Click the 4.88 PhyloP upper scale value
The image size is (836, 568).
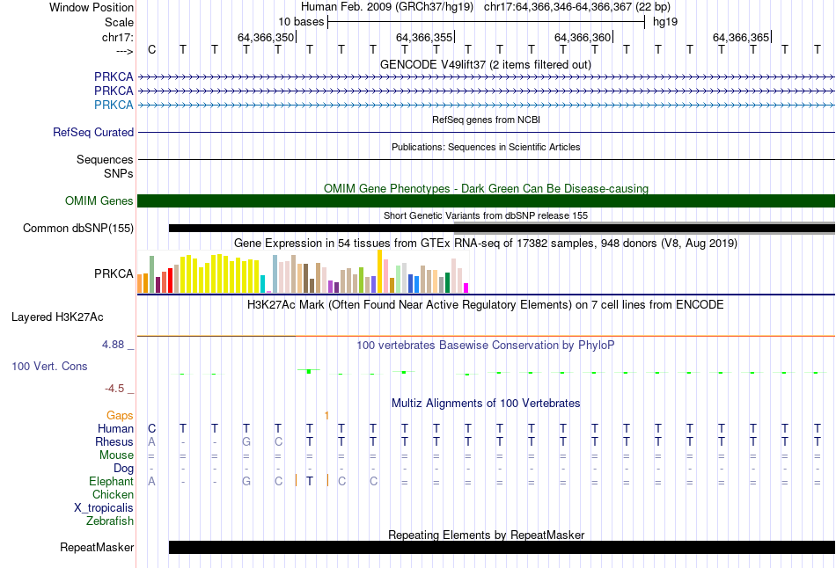point(113,345)
